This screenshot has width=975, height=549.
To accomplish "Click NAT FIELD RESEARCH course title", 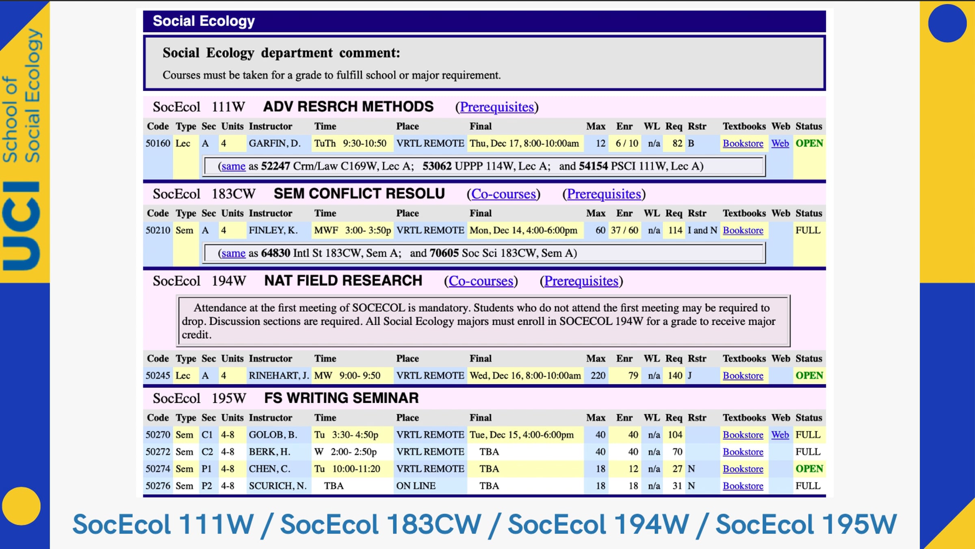I will click(x=343, y=281).
